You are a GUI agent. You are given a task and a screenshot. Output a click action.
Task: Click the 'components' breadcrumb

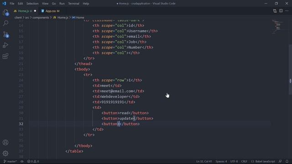[41, 17]
